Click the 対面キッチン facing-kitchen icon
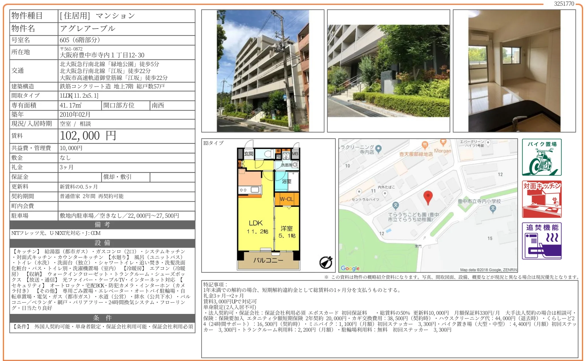 (541, 199)
